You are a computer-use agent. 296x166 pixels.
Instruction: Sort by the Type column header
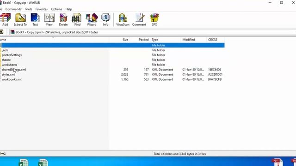tap(166, 40)
